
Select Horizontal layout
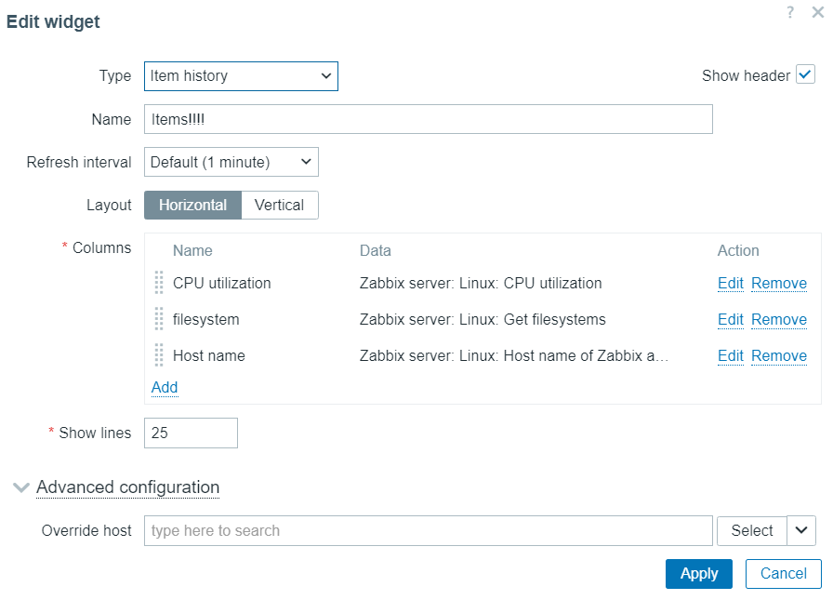click(x=192, y=206)
